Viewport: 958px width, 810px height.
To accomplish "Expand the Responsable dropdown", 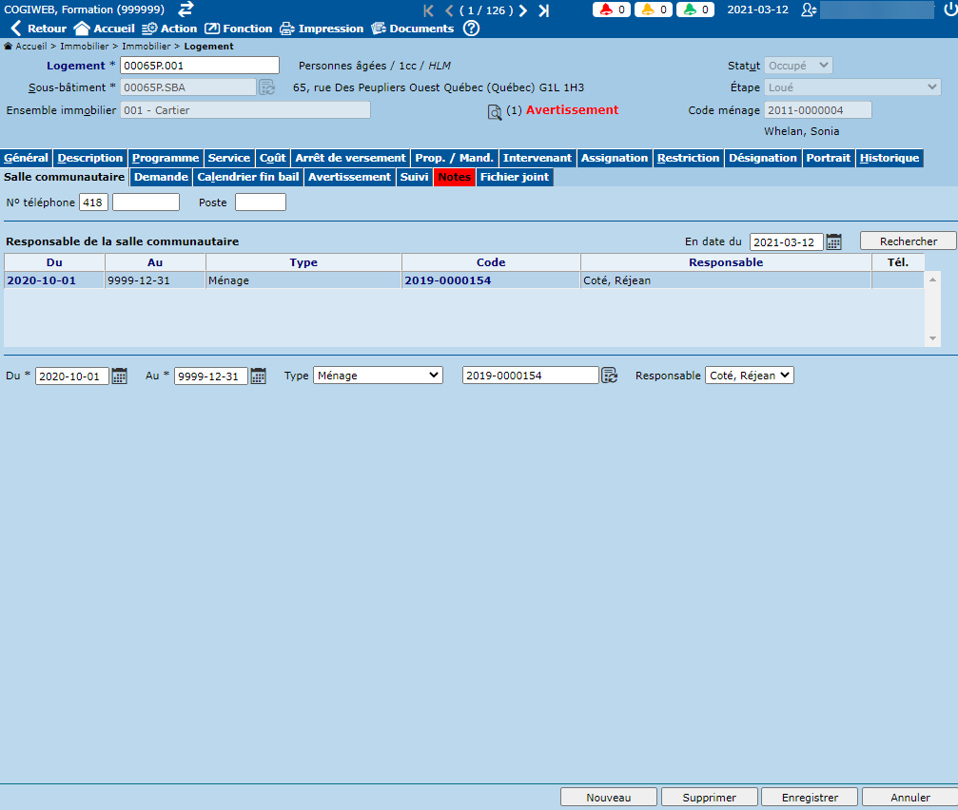I will [750, 376].
